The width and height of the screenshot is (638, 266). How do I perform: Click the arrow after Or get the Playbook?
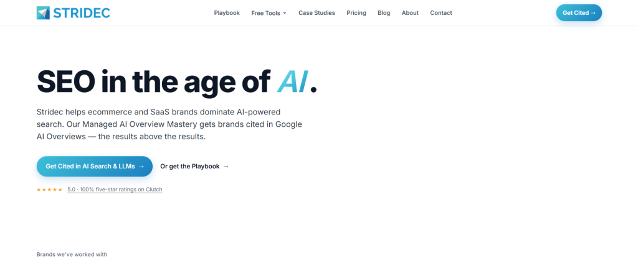(x=226, y=167)
